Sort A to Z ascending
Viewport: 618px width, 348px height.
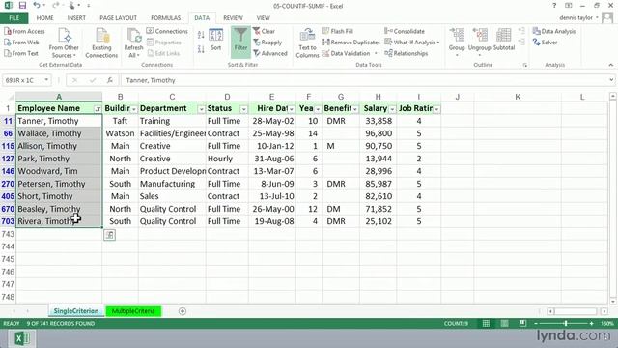point(201,35)
